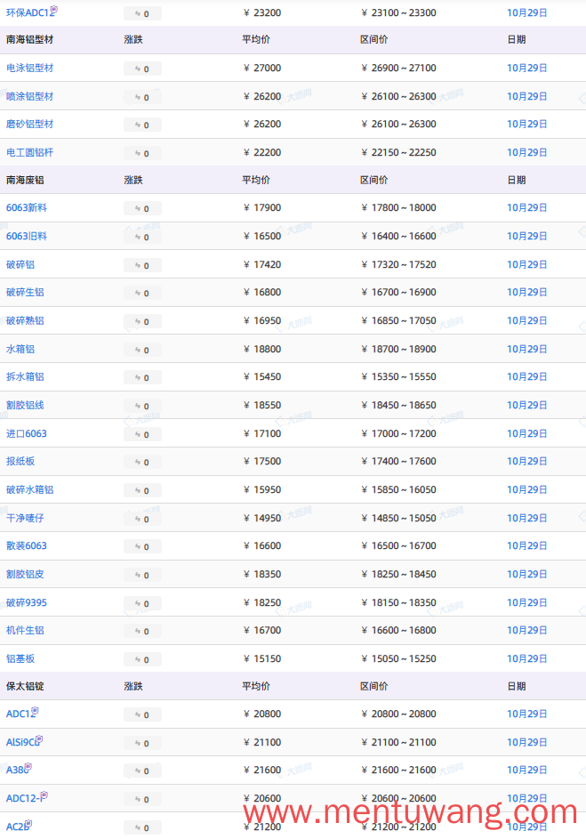Viewport: 586px width, 839px height.
Task: Click the change indicator in 水箱铝 row
Action: pyautogui.click(x=142, y=350)
